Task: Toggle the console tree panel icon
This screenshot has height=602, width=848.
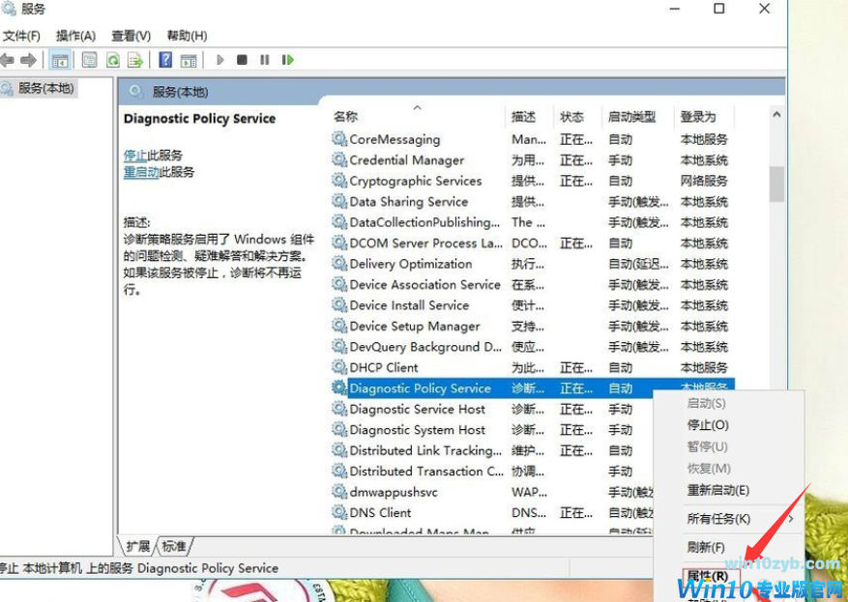Action: pyautogui.click(x=60, y=59)
